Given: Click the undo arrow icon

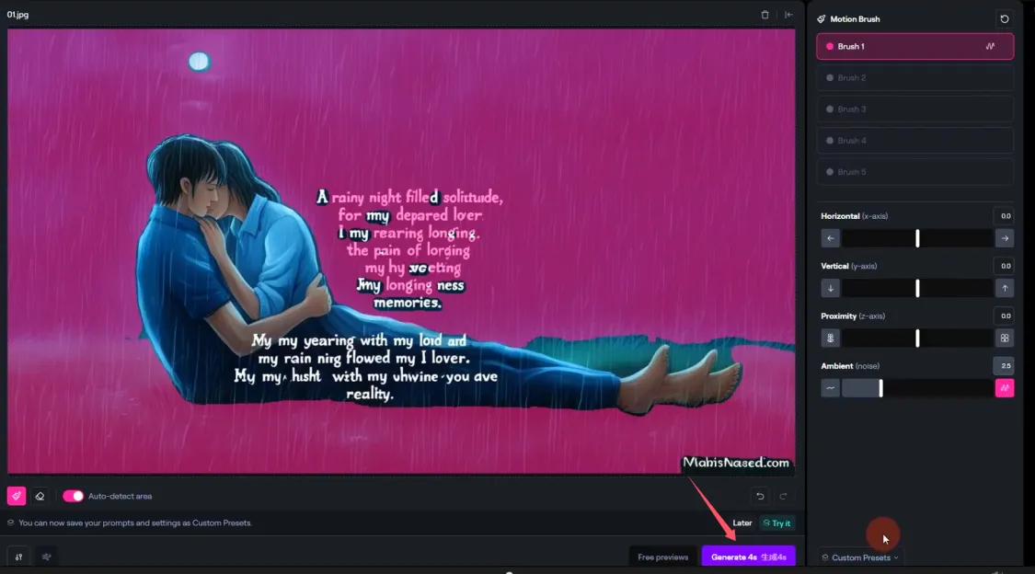Looking at the screenshot, I should coord(760,496).
